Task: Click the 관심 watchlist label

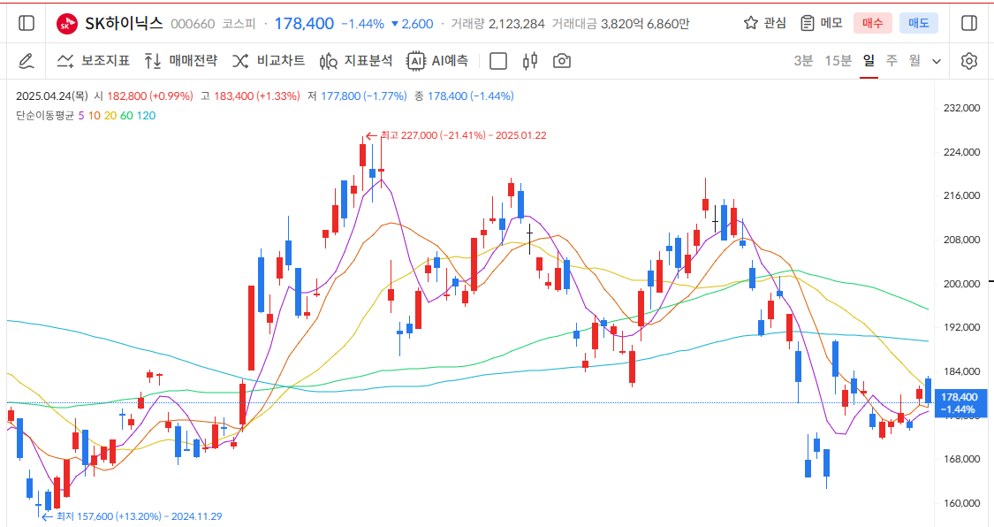Action: [775, 23]
